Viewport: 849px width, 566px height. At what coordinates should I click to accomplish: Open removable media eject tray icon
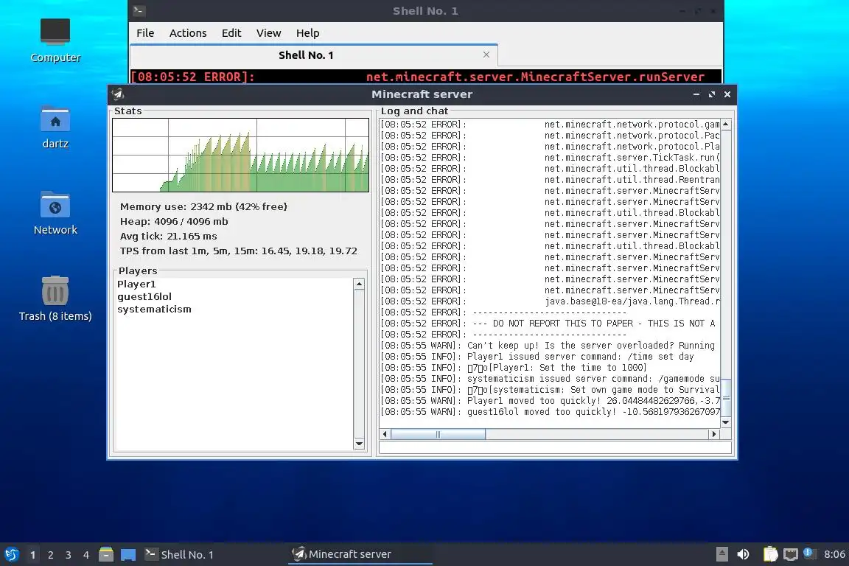click(722, 554)
